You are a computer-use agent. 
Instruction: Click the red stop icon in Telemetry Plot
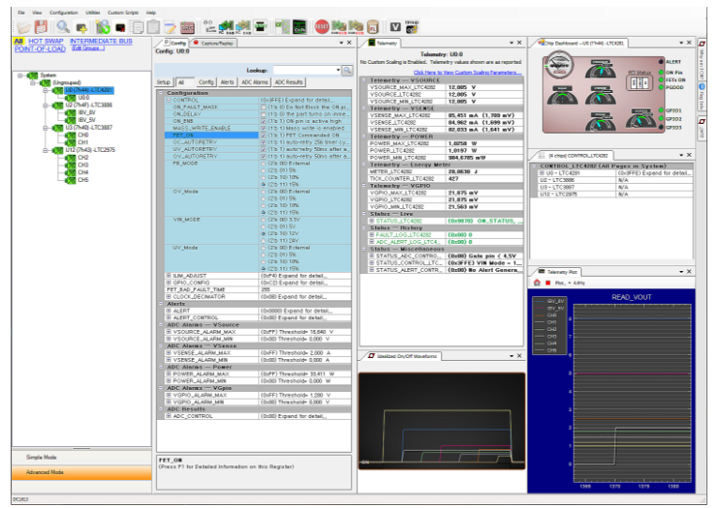click(x=550, y=283)
